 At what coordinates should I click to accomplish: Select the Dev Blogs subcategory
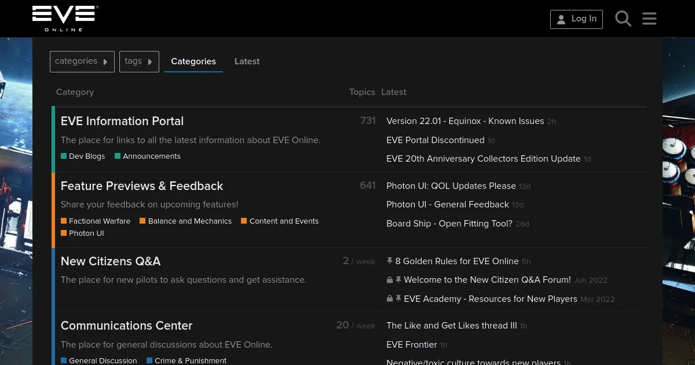83,156
